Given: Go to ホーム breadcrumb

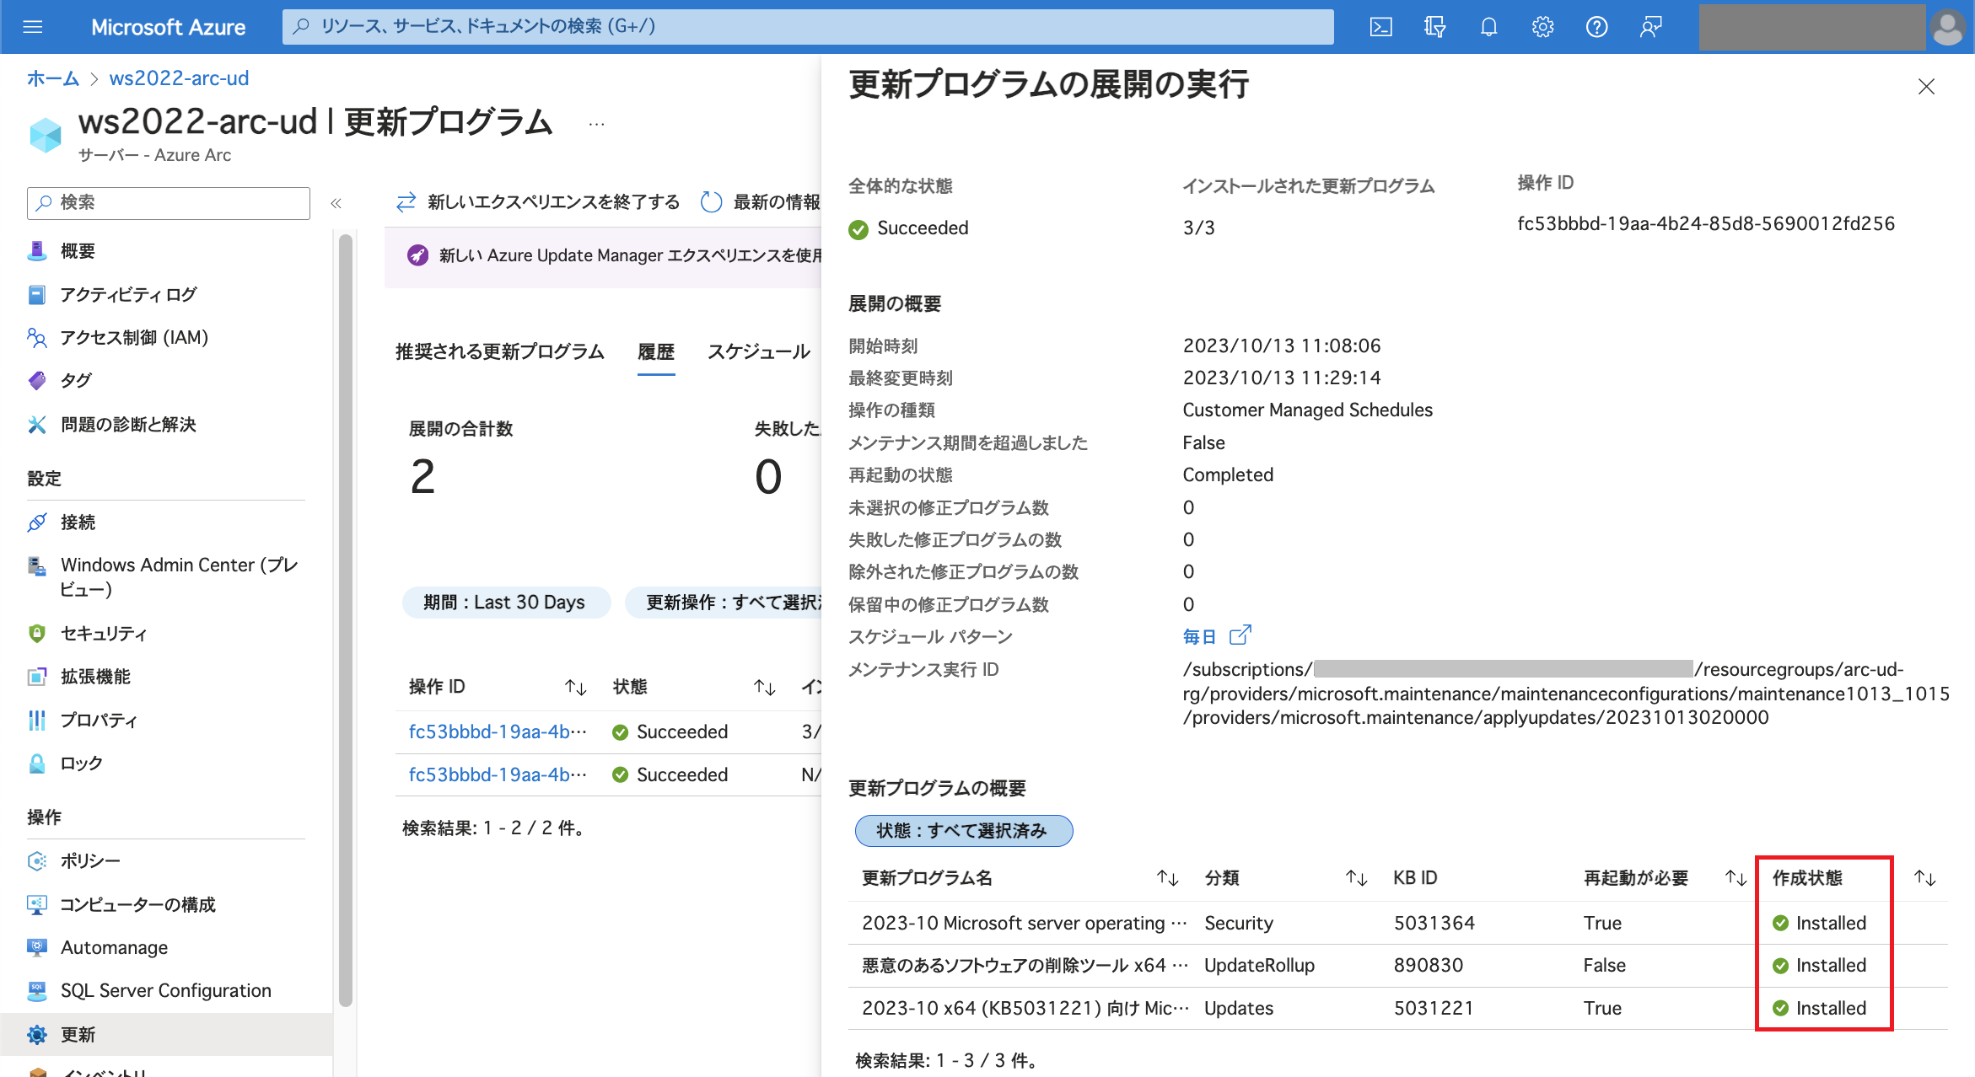Looking at the screenshot, I should tap(52, 78).
